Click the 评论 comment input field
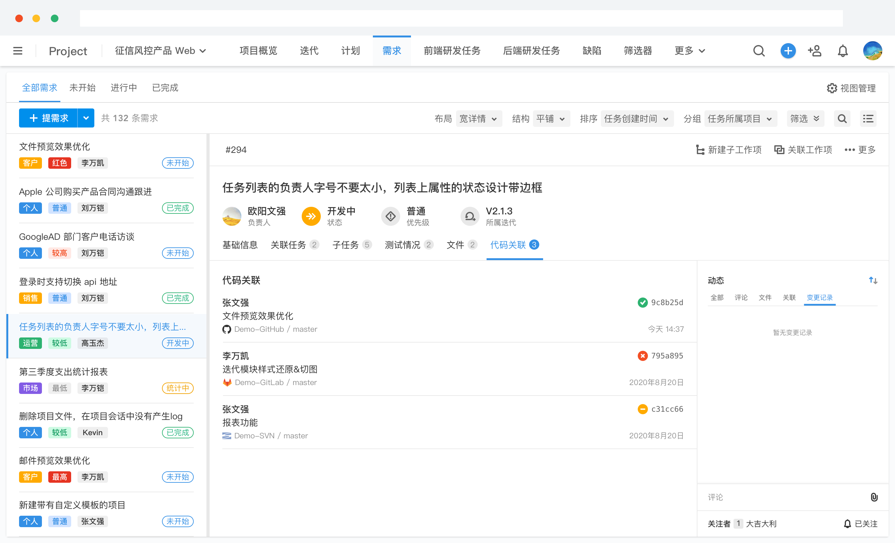The height and width of the screenshot is (543, 895). pos(763,497)
